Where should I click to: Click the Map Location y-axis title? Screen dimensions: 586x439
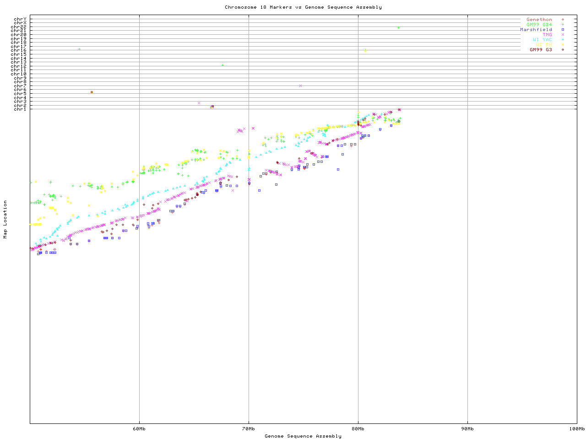click(5, 219)
